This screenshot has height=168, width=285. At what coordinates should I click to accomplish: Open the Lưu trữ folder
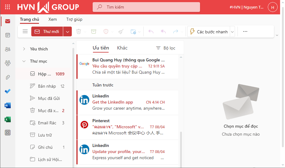[x=43, y=135]
